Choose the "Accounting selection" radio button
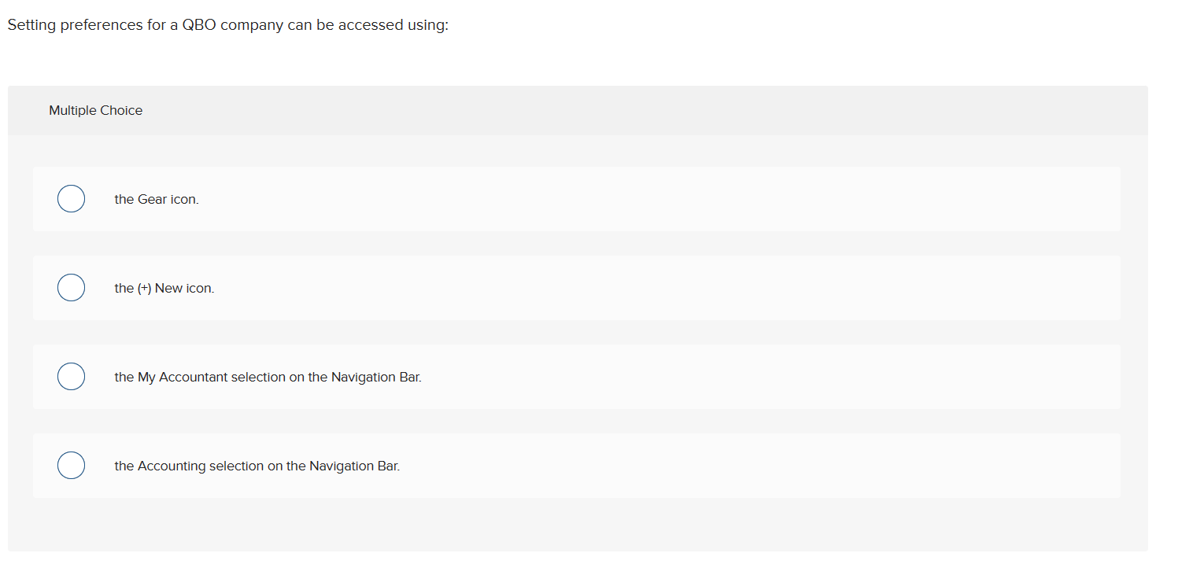Image resolution: width=1193 pixels, height=564 pixels. (x=71, y=465)
